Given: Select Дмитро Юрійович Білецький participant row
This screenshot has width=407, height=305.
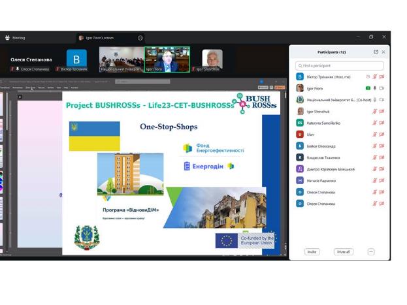Looking at the screenshot, I should [340, 169].
